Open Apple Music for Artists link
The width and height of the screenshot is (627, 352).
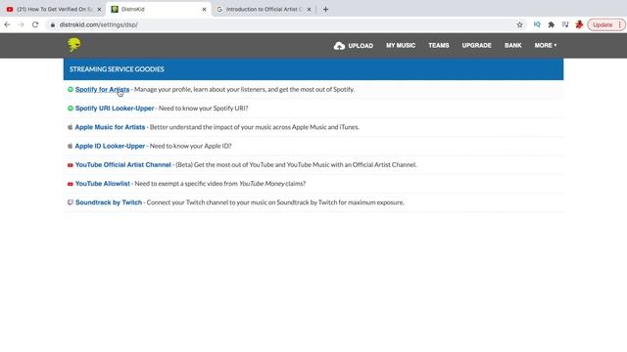[110, 127]
